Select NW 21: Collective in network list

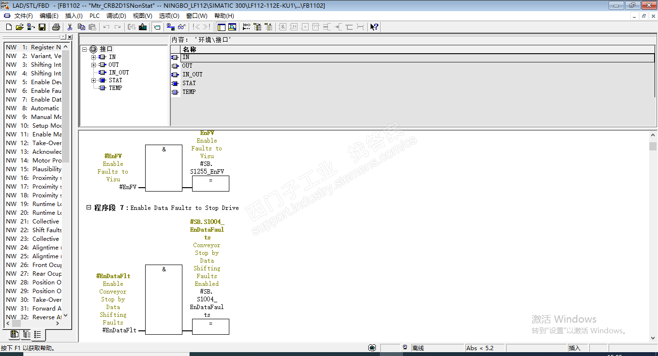coord(33,222)
